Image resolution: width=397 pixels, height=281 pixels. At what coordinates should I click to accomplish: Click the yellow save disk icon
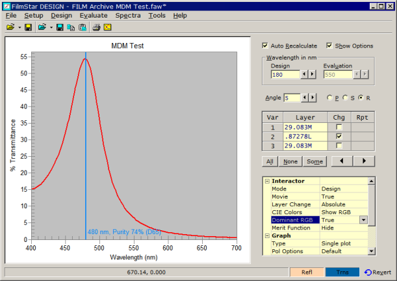click(x=28, y=27)
